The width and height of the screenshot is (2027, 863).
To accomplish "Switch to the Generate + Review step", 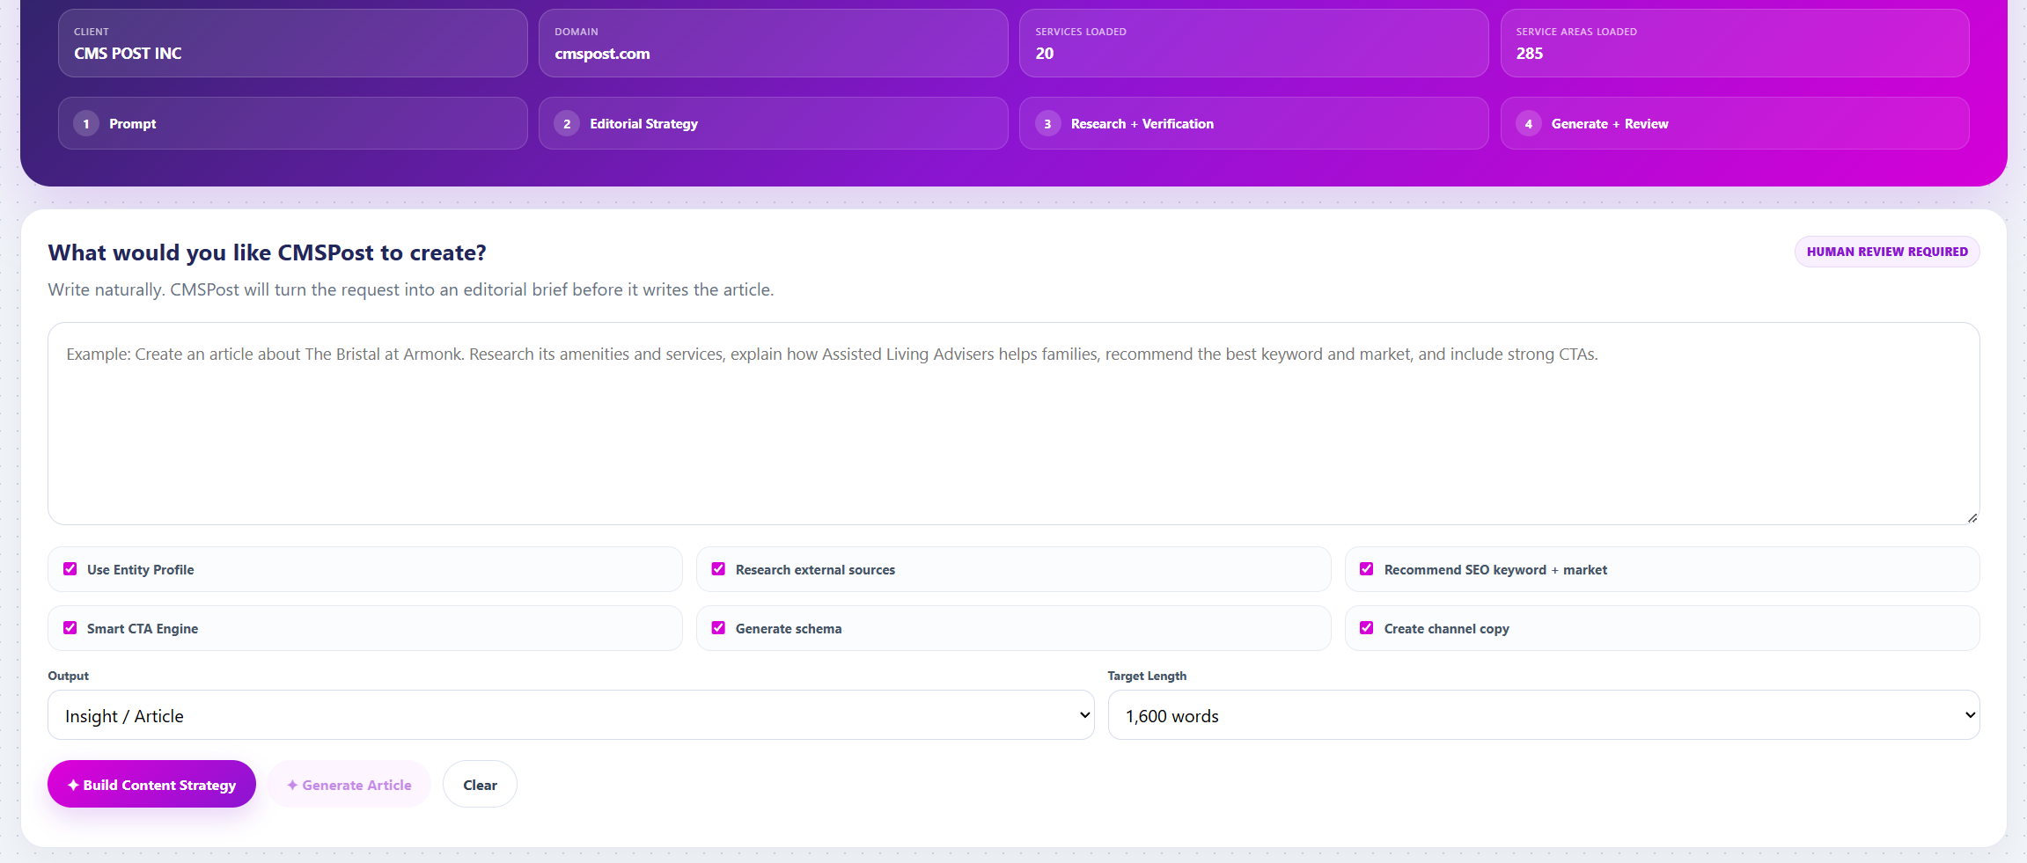I will [x=1734, y=123].
